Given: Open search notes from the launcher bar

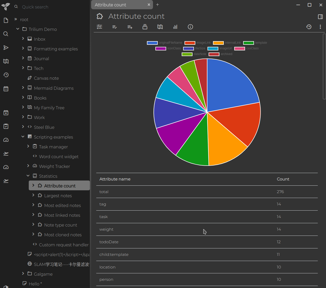Looking at the screenshot, I should [x=6, y=34].
